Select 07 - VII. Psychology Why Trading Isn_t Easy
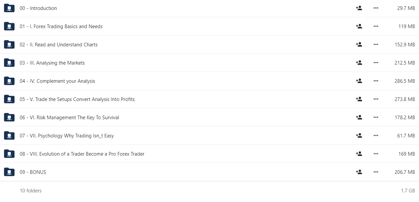 (67, 136)
